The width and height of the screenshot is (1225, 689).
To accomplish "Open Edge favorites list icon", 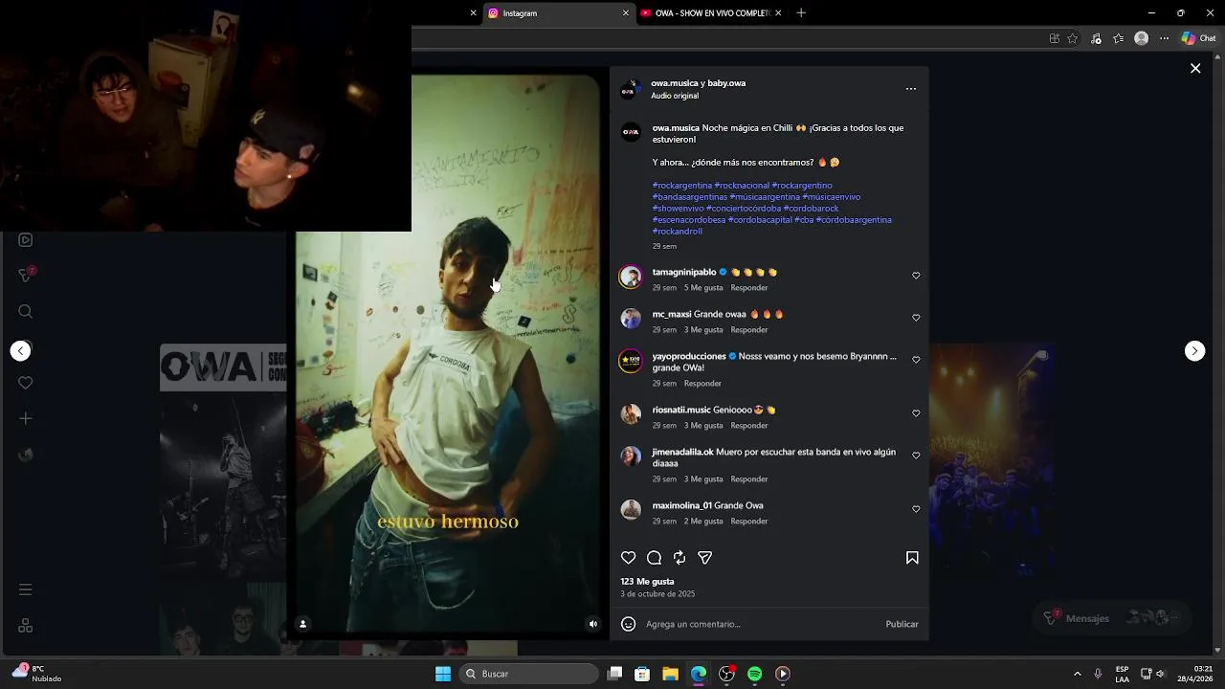I will (x=1119, y=38).
